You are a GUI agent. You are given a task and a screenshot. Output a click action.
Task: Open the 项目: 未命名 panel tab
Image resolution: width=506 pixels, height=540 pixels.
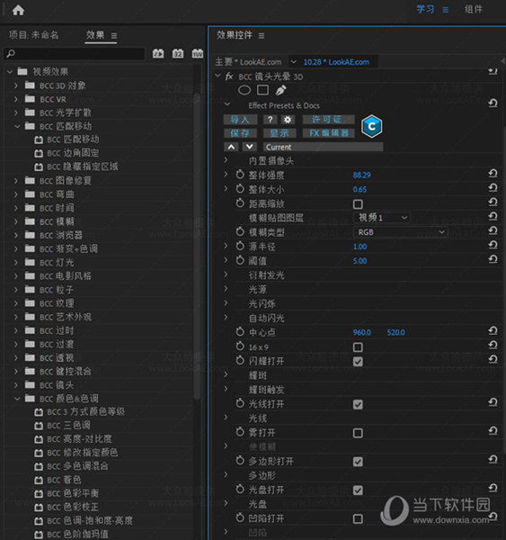(34, 35)
